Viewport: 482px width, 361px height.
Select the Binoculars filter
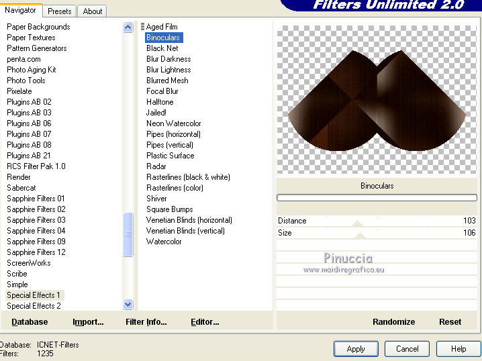tap(164, 38)
